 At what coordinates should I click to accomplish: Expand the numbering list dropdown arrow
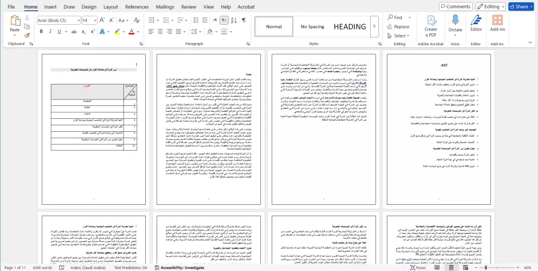[172, 20]
